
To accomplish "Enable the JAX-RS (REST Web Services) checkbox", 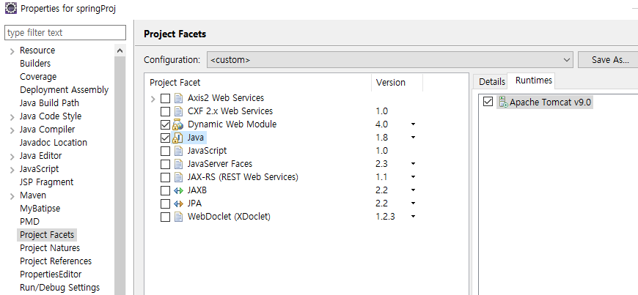I will click(165, 177).
